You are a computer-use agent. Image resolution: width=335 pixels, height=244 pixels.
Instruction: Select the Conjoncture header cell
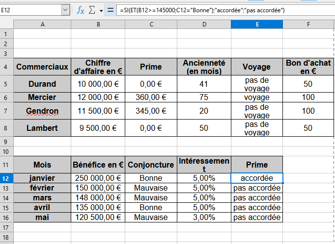coord(150,165)
